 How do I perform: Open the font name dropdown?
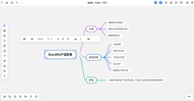click(x=40, y=39)
